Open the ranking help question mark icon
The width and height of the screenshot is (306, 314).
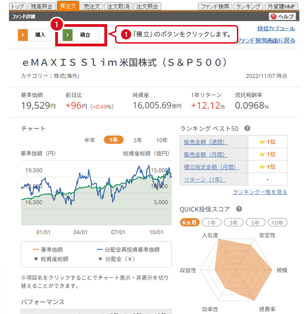pyautogui.click(x=247, y=128)
